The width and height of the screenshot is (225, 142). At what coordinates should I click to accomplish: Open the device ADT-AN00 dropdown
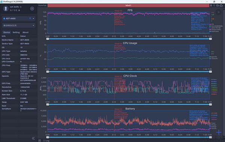coord(19,18)
